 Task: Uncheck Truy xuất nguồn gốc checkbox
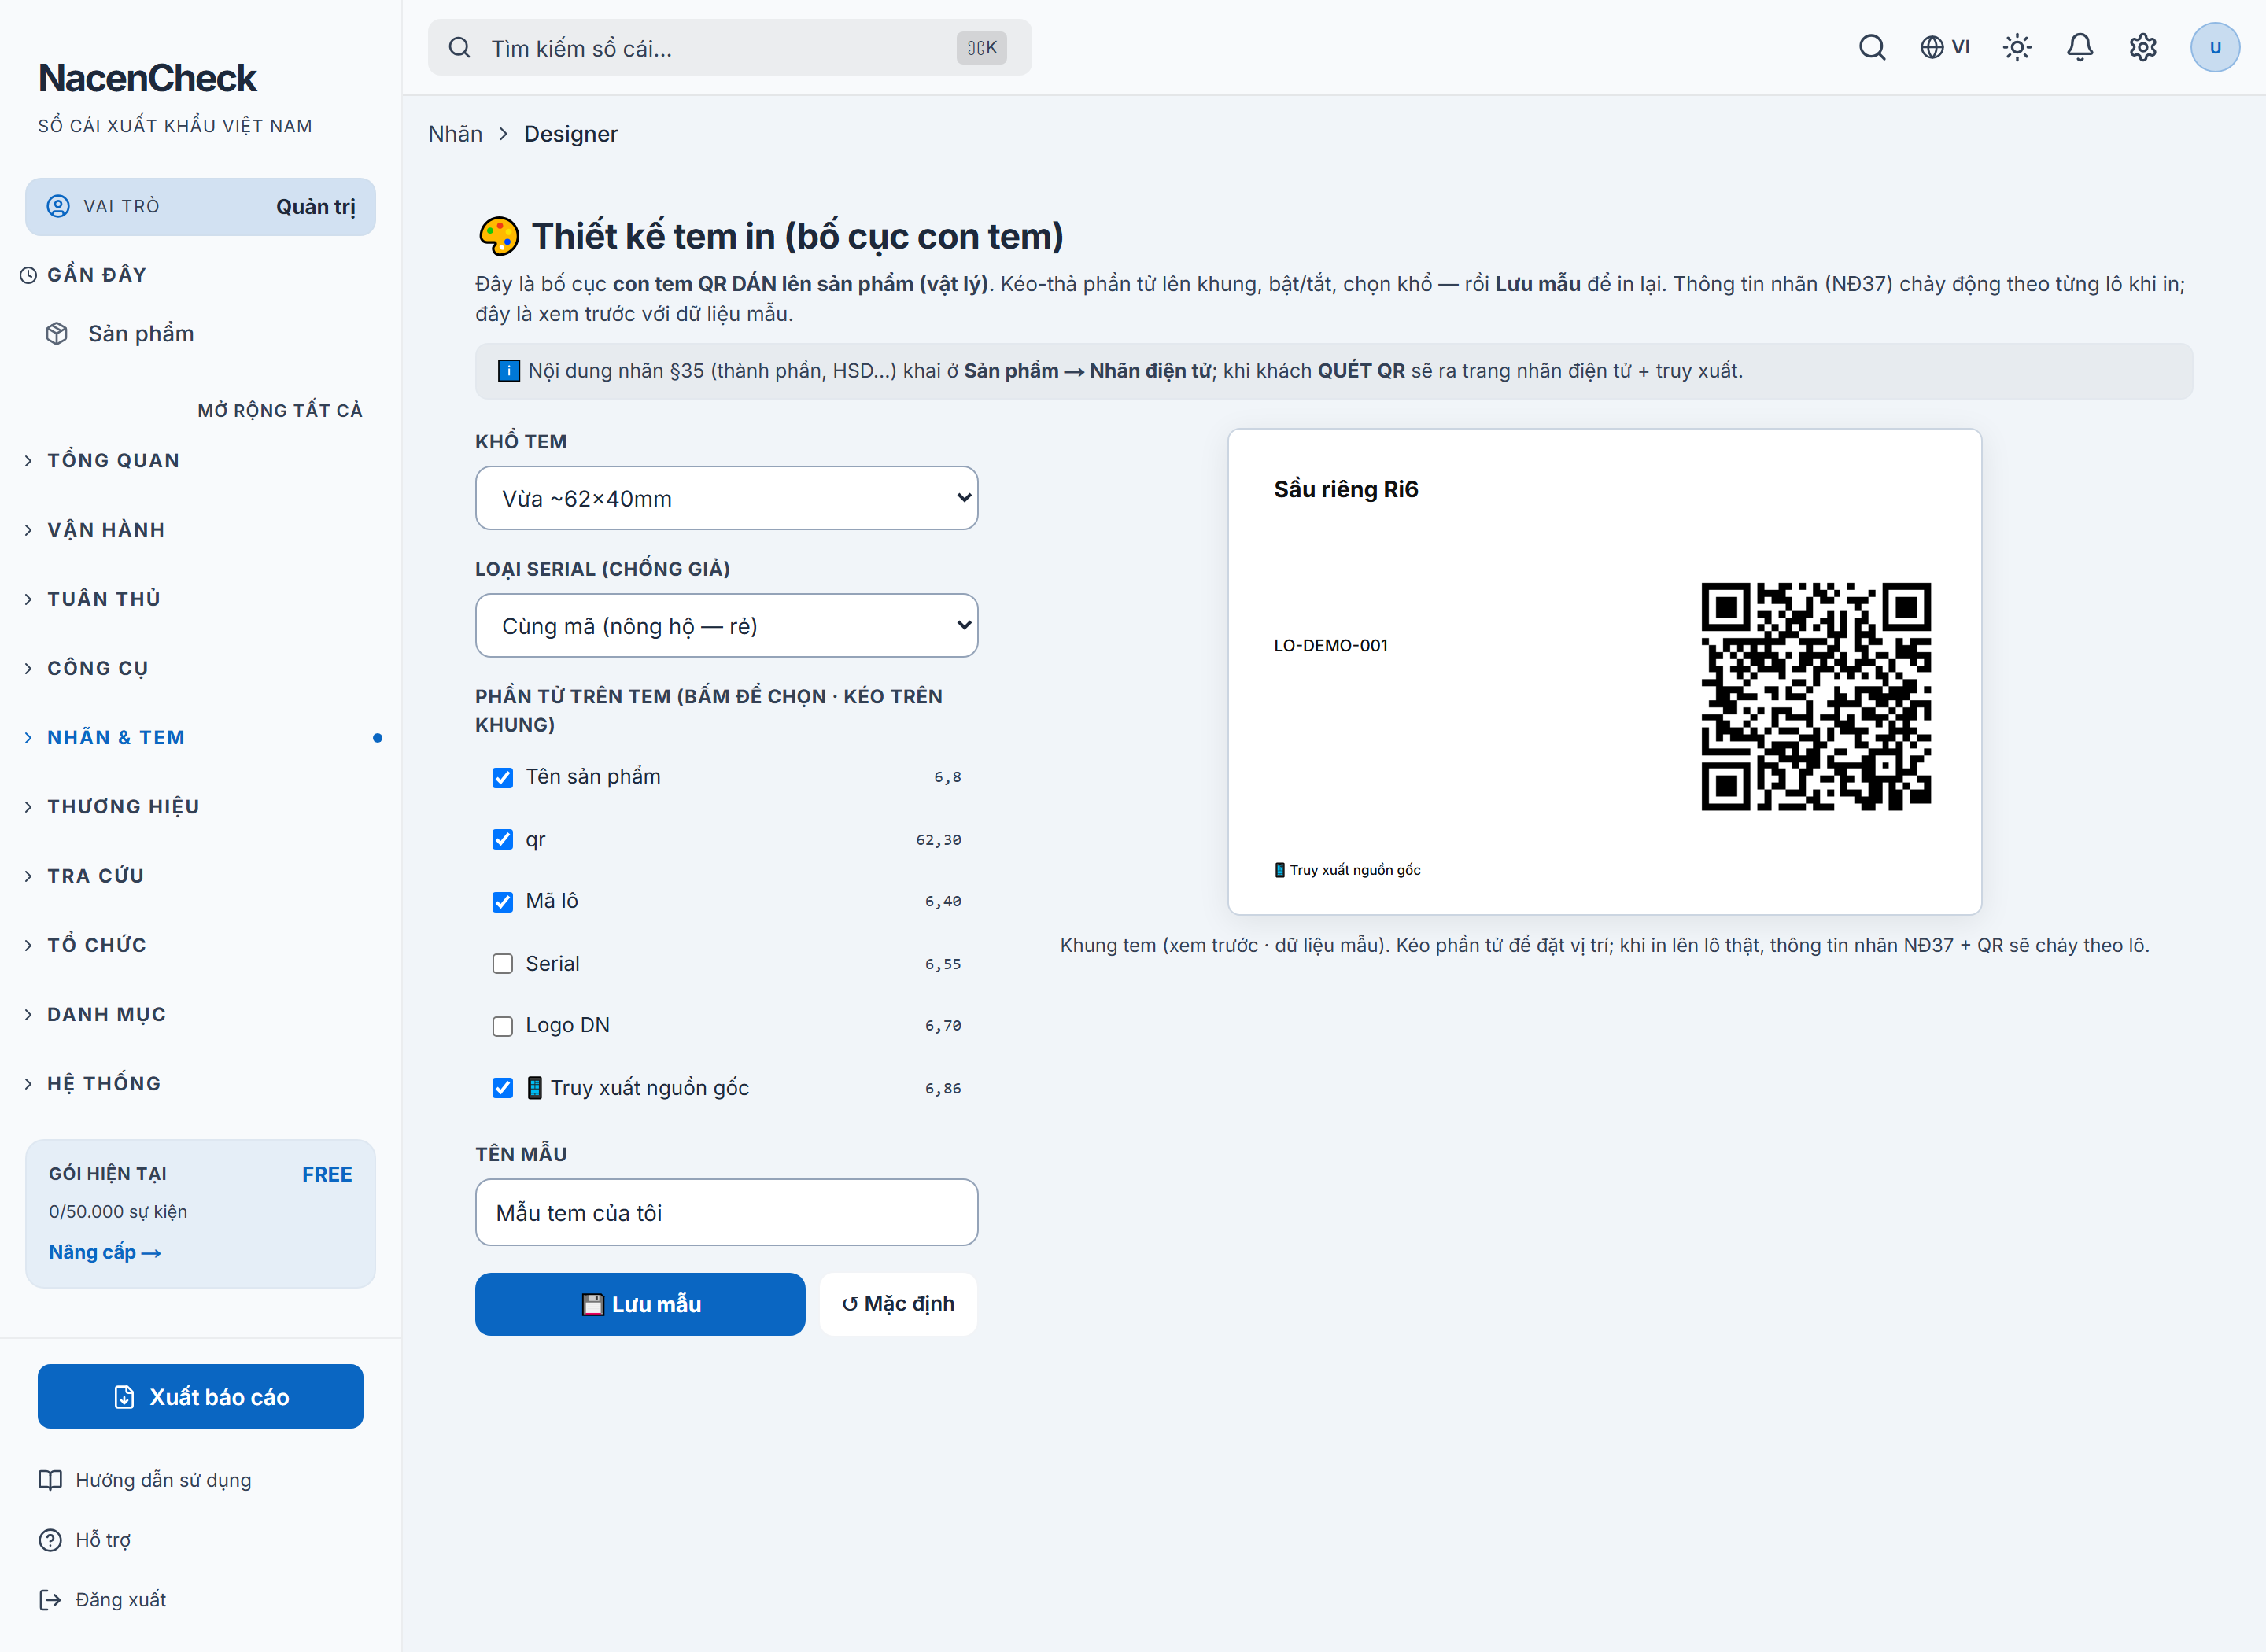tap(503, 1088)
